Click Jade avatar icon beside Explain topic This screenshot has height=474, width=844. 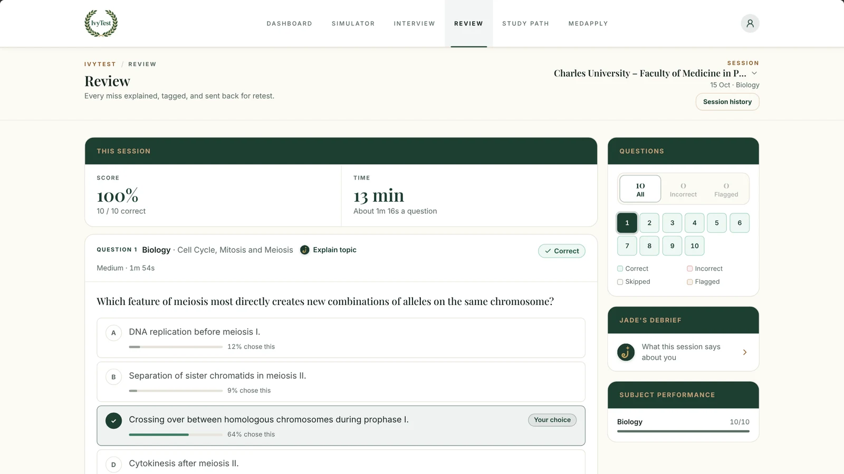pos(304,250)
